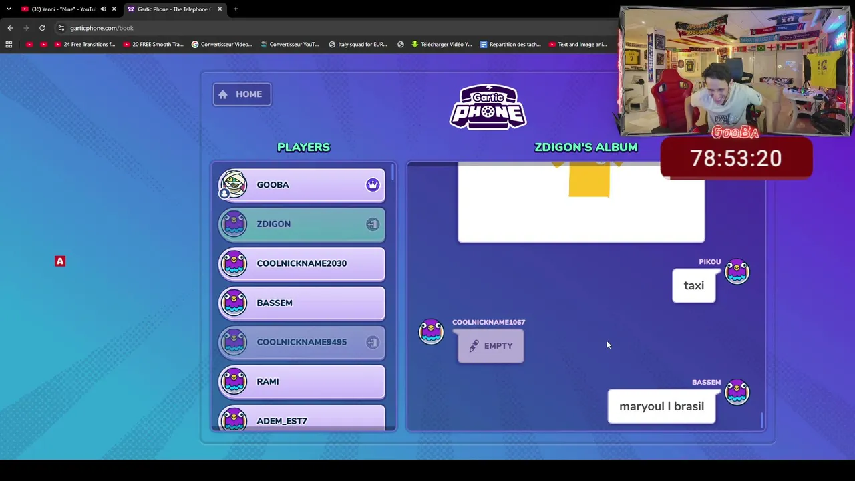
Task: Click BASSEM's avatar in the players list
Action: point(234,303)
